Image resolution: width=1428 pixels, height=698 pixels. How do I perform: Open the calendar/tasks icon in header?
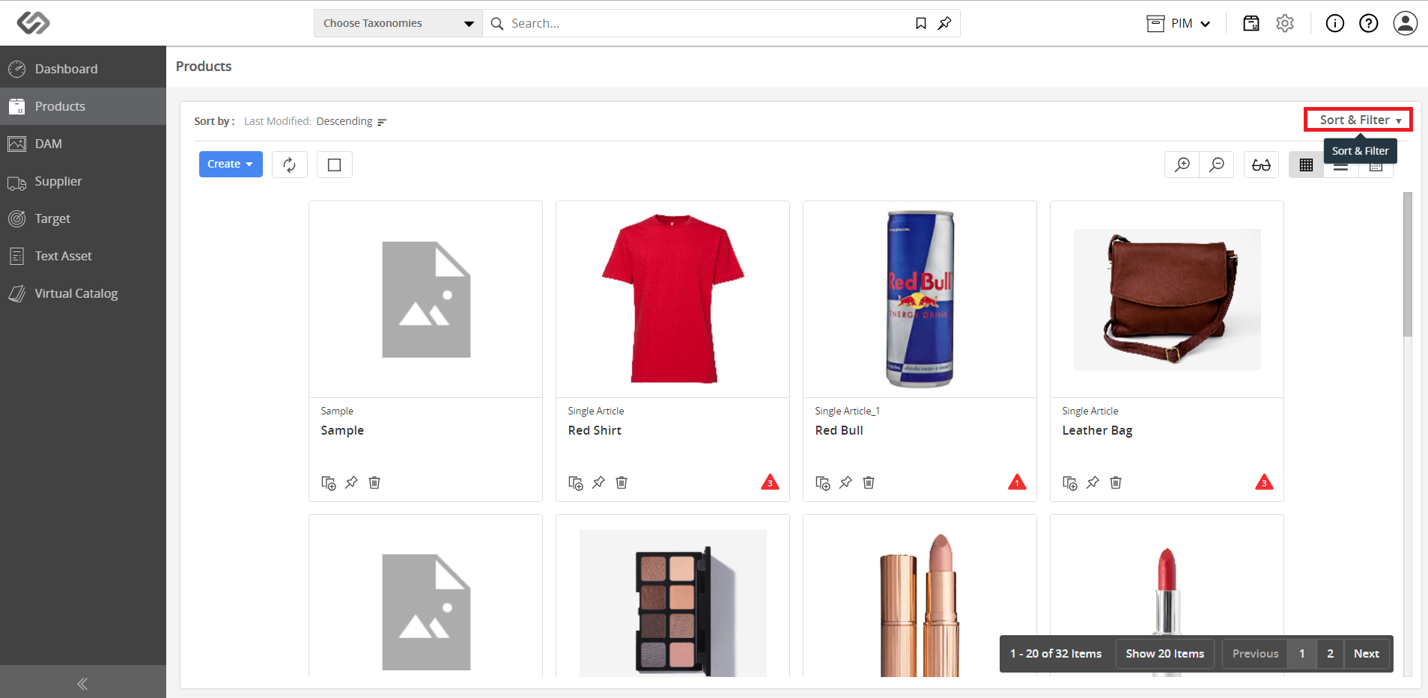coord(1251,23)
